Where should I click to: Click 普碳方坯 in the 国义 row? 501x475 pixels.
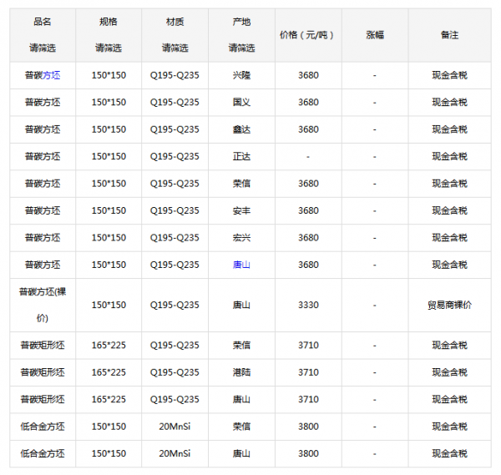coord(43,102)
